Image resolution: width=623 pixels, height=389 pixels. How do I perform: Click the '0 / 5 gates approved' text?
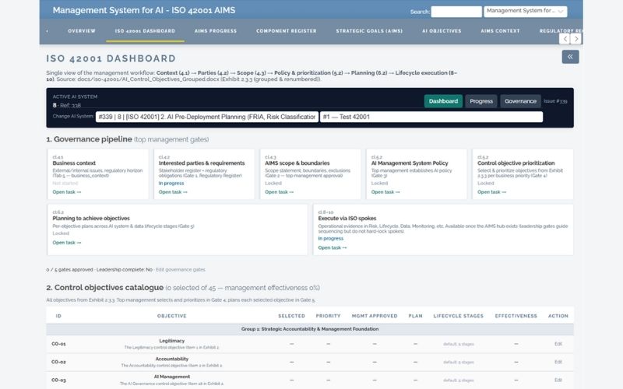pyautogui.click(x=69, y=269)
